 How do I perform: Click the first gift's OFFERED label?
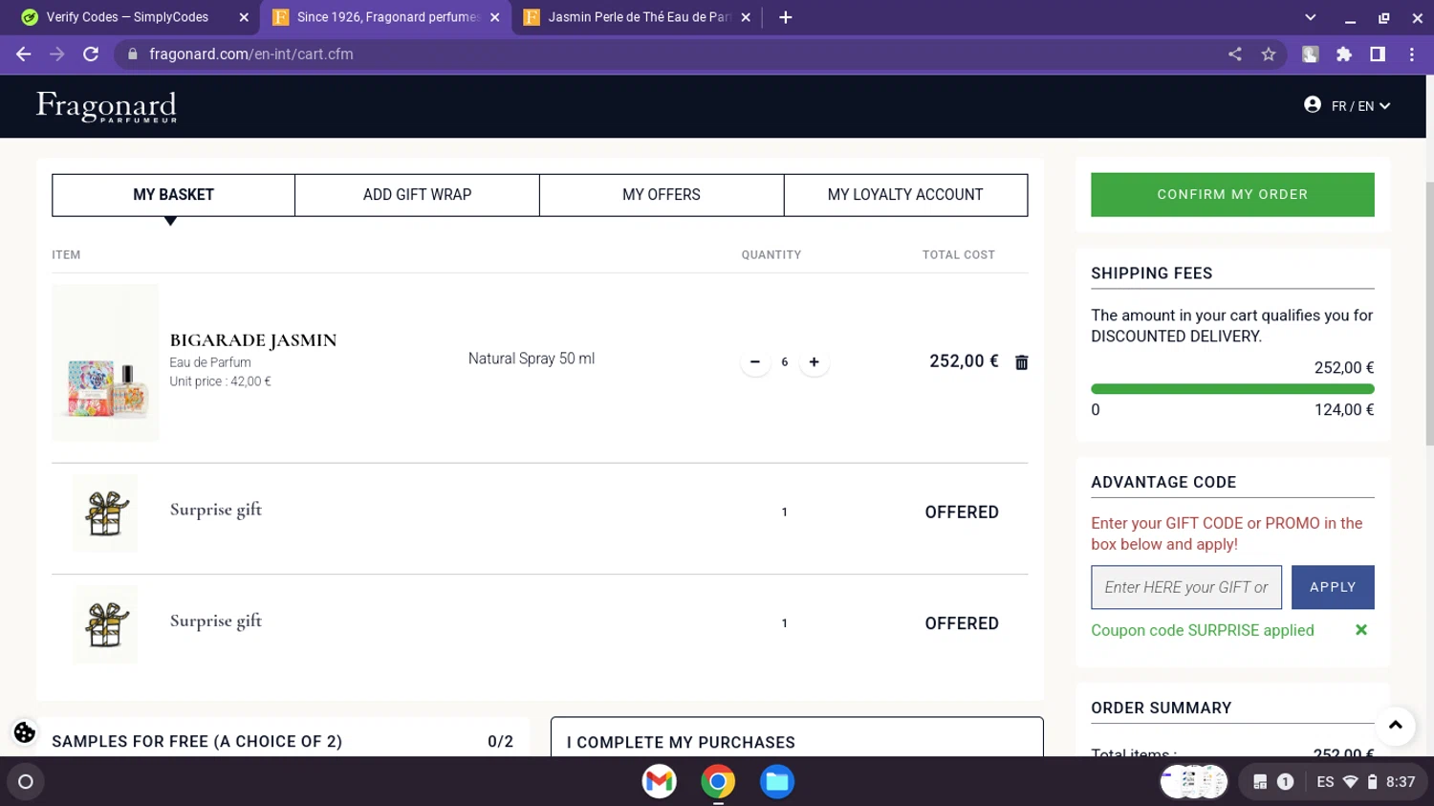click(x=962, y=512)
